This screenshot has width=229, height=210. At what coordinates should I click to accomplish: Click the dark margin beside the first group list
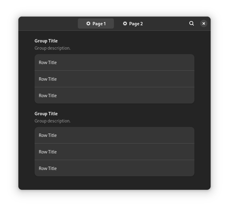[26, 79]
